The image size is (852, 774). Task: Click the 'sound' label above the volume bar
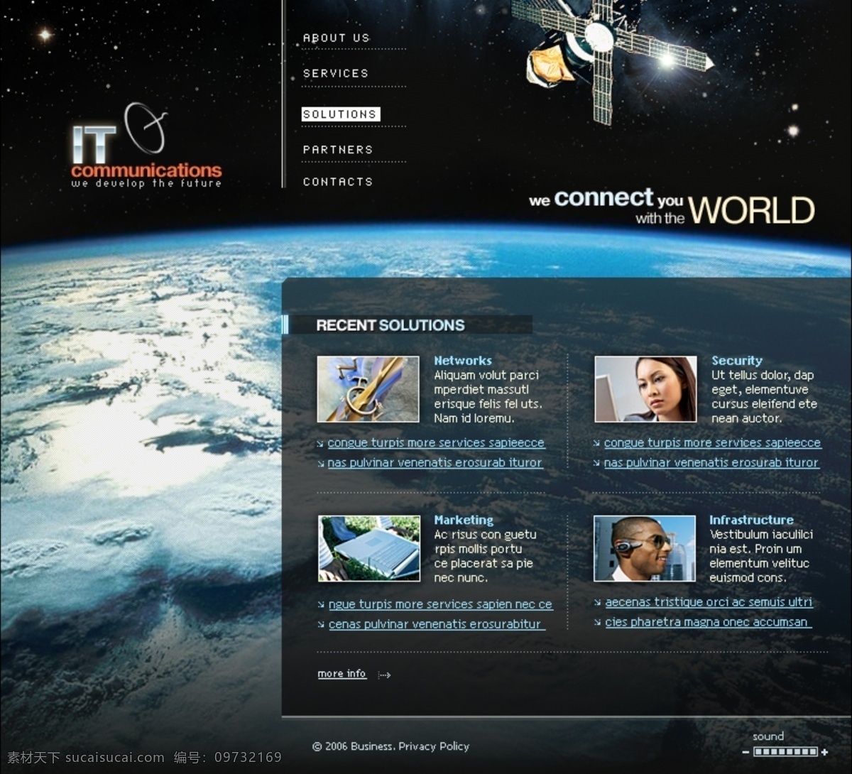coord(768,736)
